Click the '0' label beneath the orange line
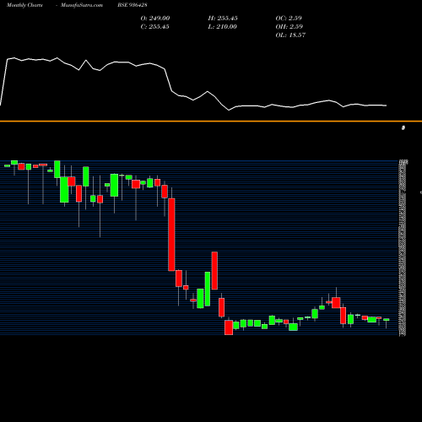 403,128
